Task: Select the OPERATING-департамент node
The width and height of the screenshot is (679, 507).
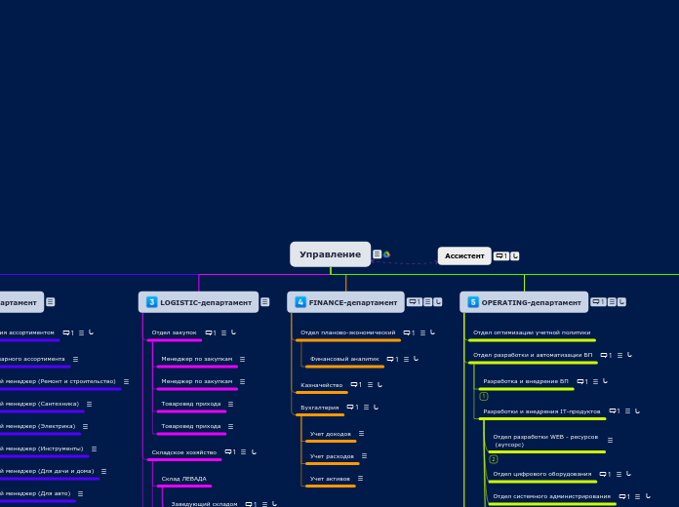Action: pos(524,302)
